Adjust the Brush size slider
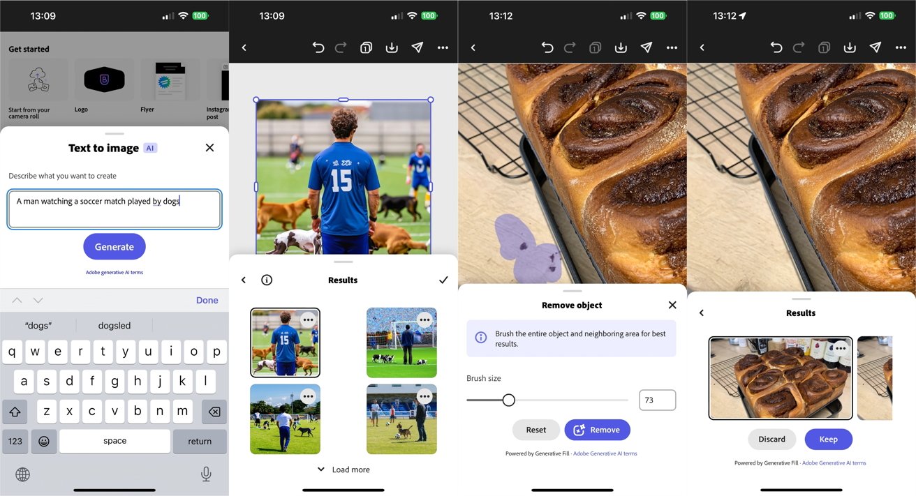The image size is (916, 496). tap(508, 400)
